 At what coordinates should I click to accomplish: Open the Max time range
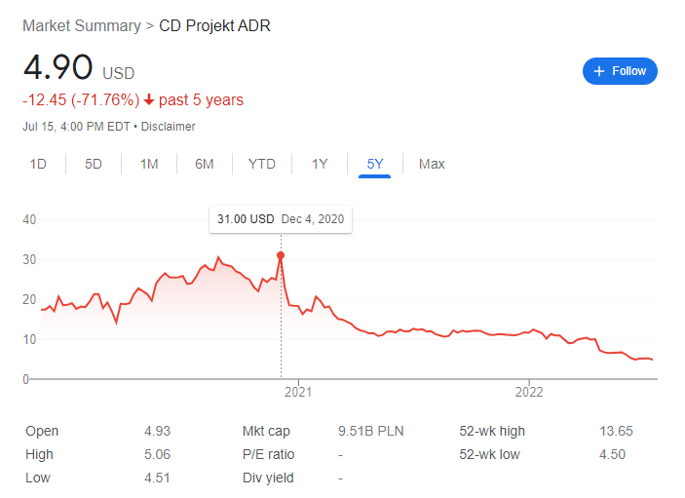click(432, 164)
